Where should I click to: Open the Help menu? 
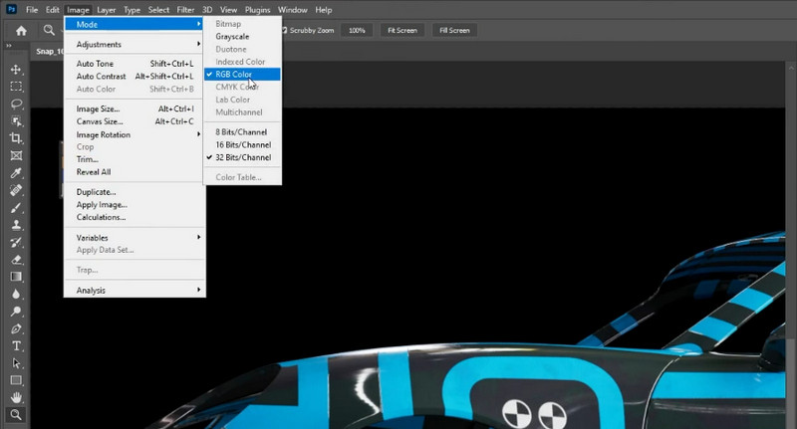(x=323, y=10)
